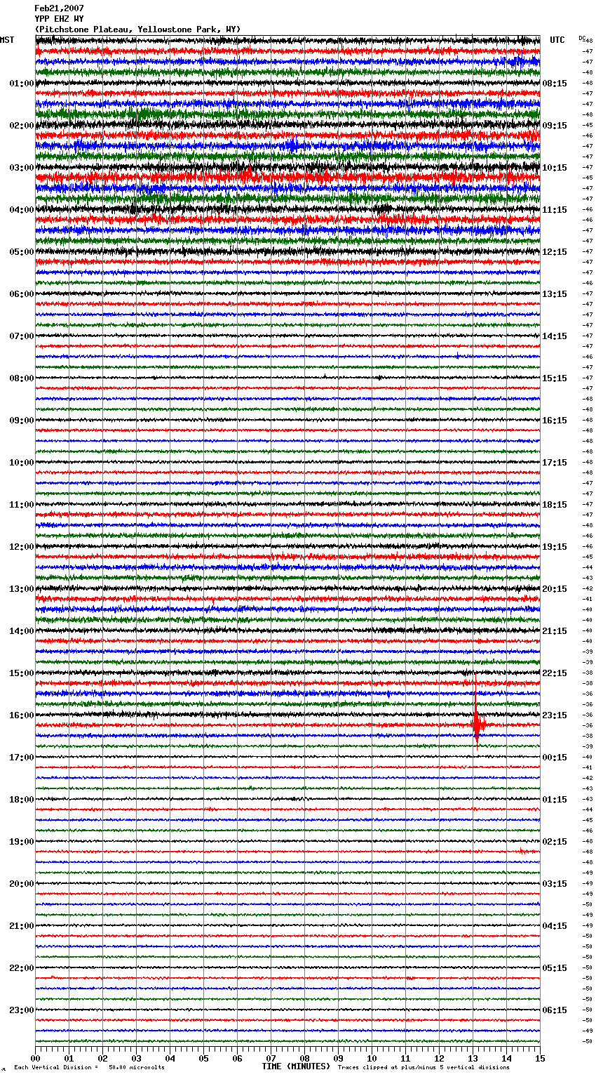Select the 12:00 MST time label
The width and height of the screenshot is (596, 1077).
pos(21,547)
